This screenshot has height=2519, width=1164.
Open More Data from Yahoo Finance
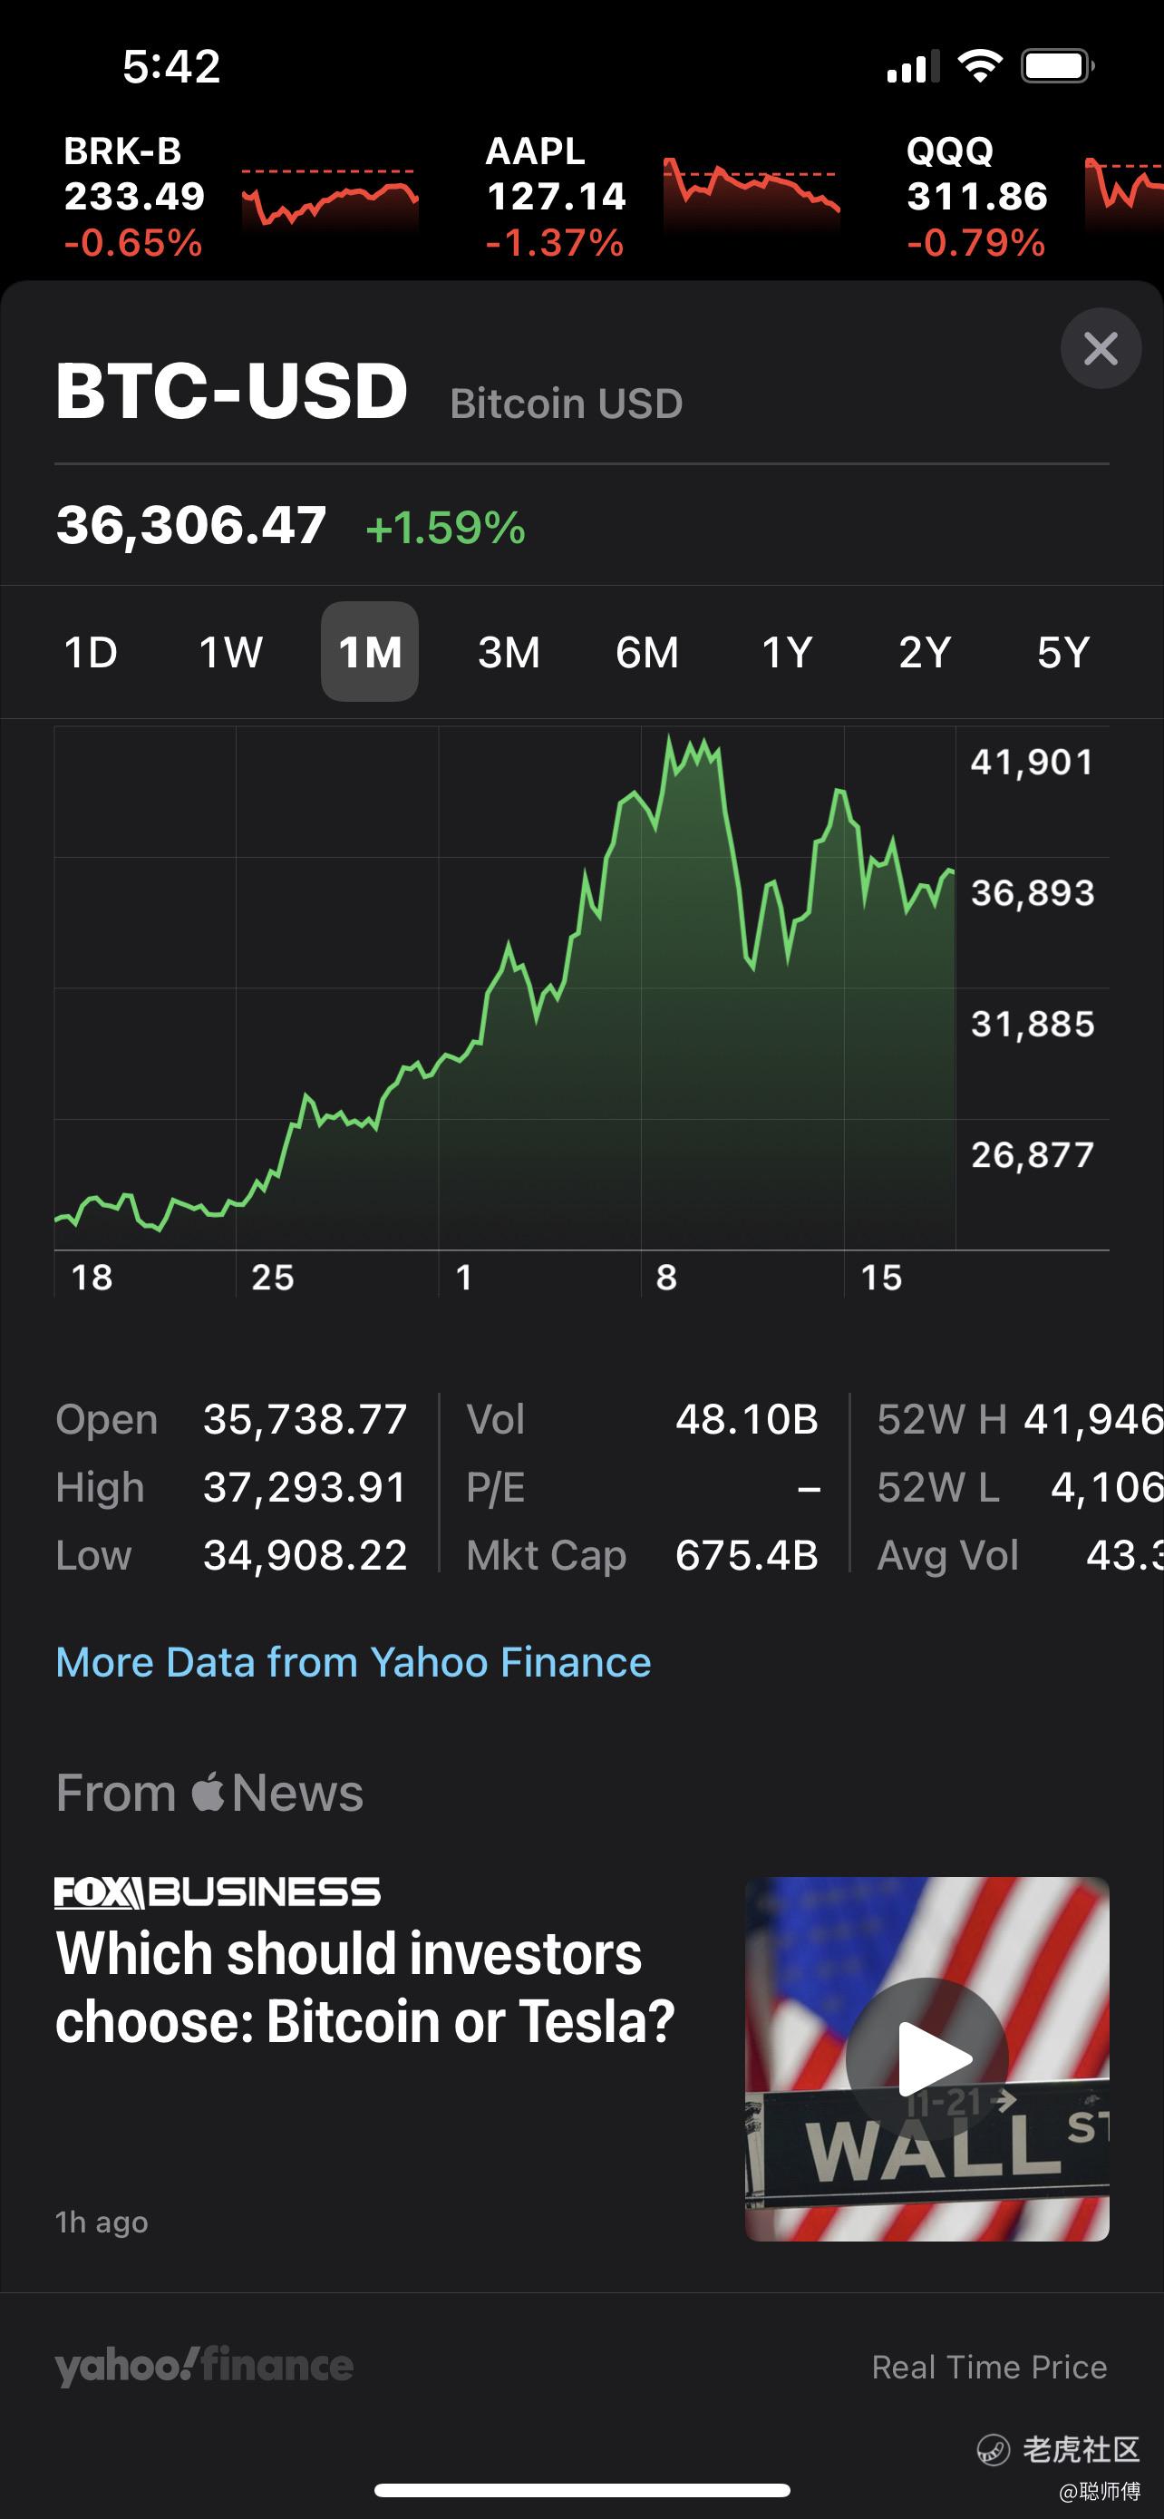coord(353,1662)
